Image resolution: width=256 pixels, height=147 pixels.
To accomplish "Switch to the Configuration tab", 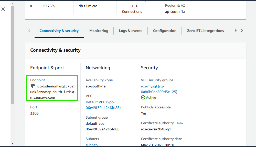I will tap(165, 31).
